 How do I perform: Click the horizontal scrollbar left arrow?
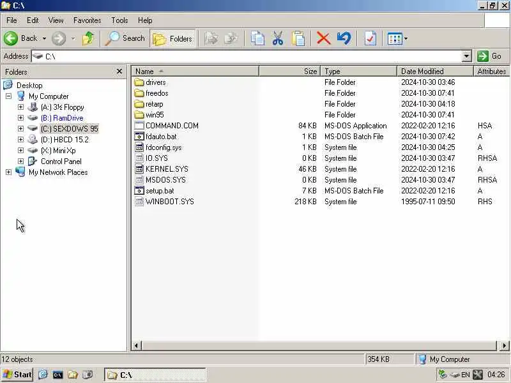pyautogui.click(x=137, y=345)
